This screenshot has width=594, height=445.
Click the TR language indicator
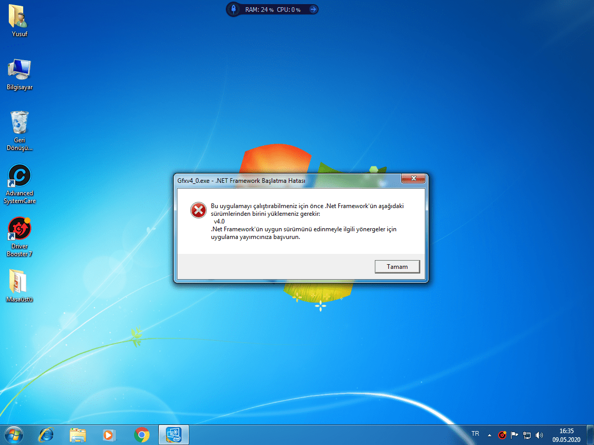pos(475,434)
